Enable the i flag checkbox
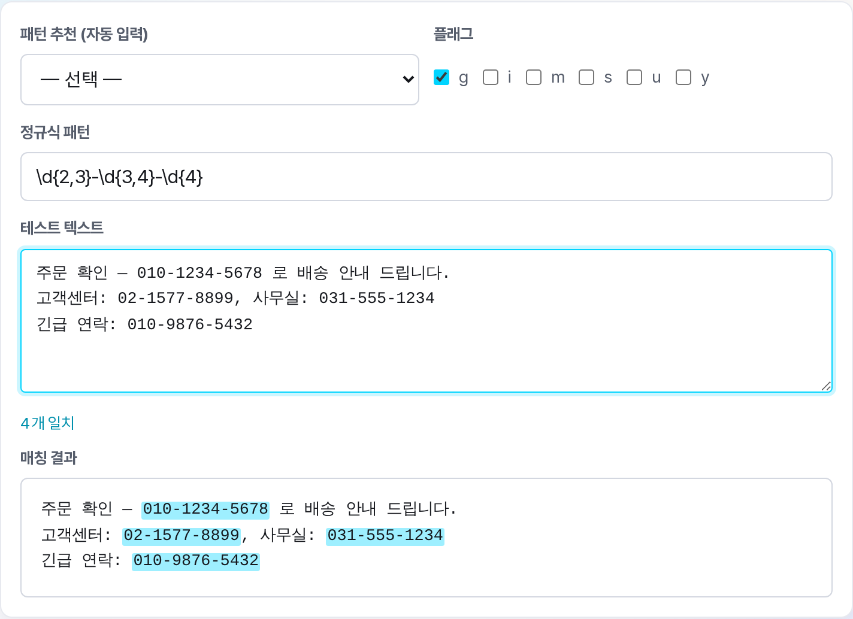Screen dimensions: 853x619 [491, 77]
